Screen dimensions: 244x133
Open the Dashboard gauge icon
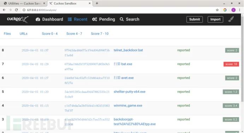point(38,19)
